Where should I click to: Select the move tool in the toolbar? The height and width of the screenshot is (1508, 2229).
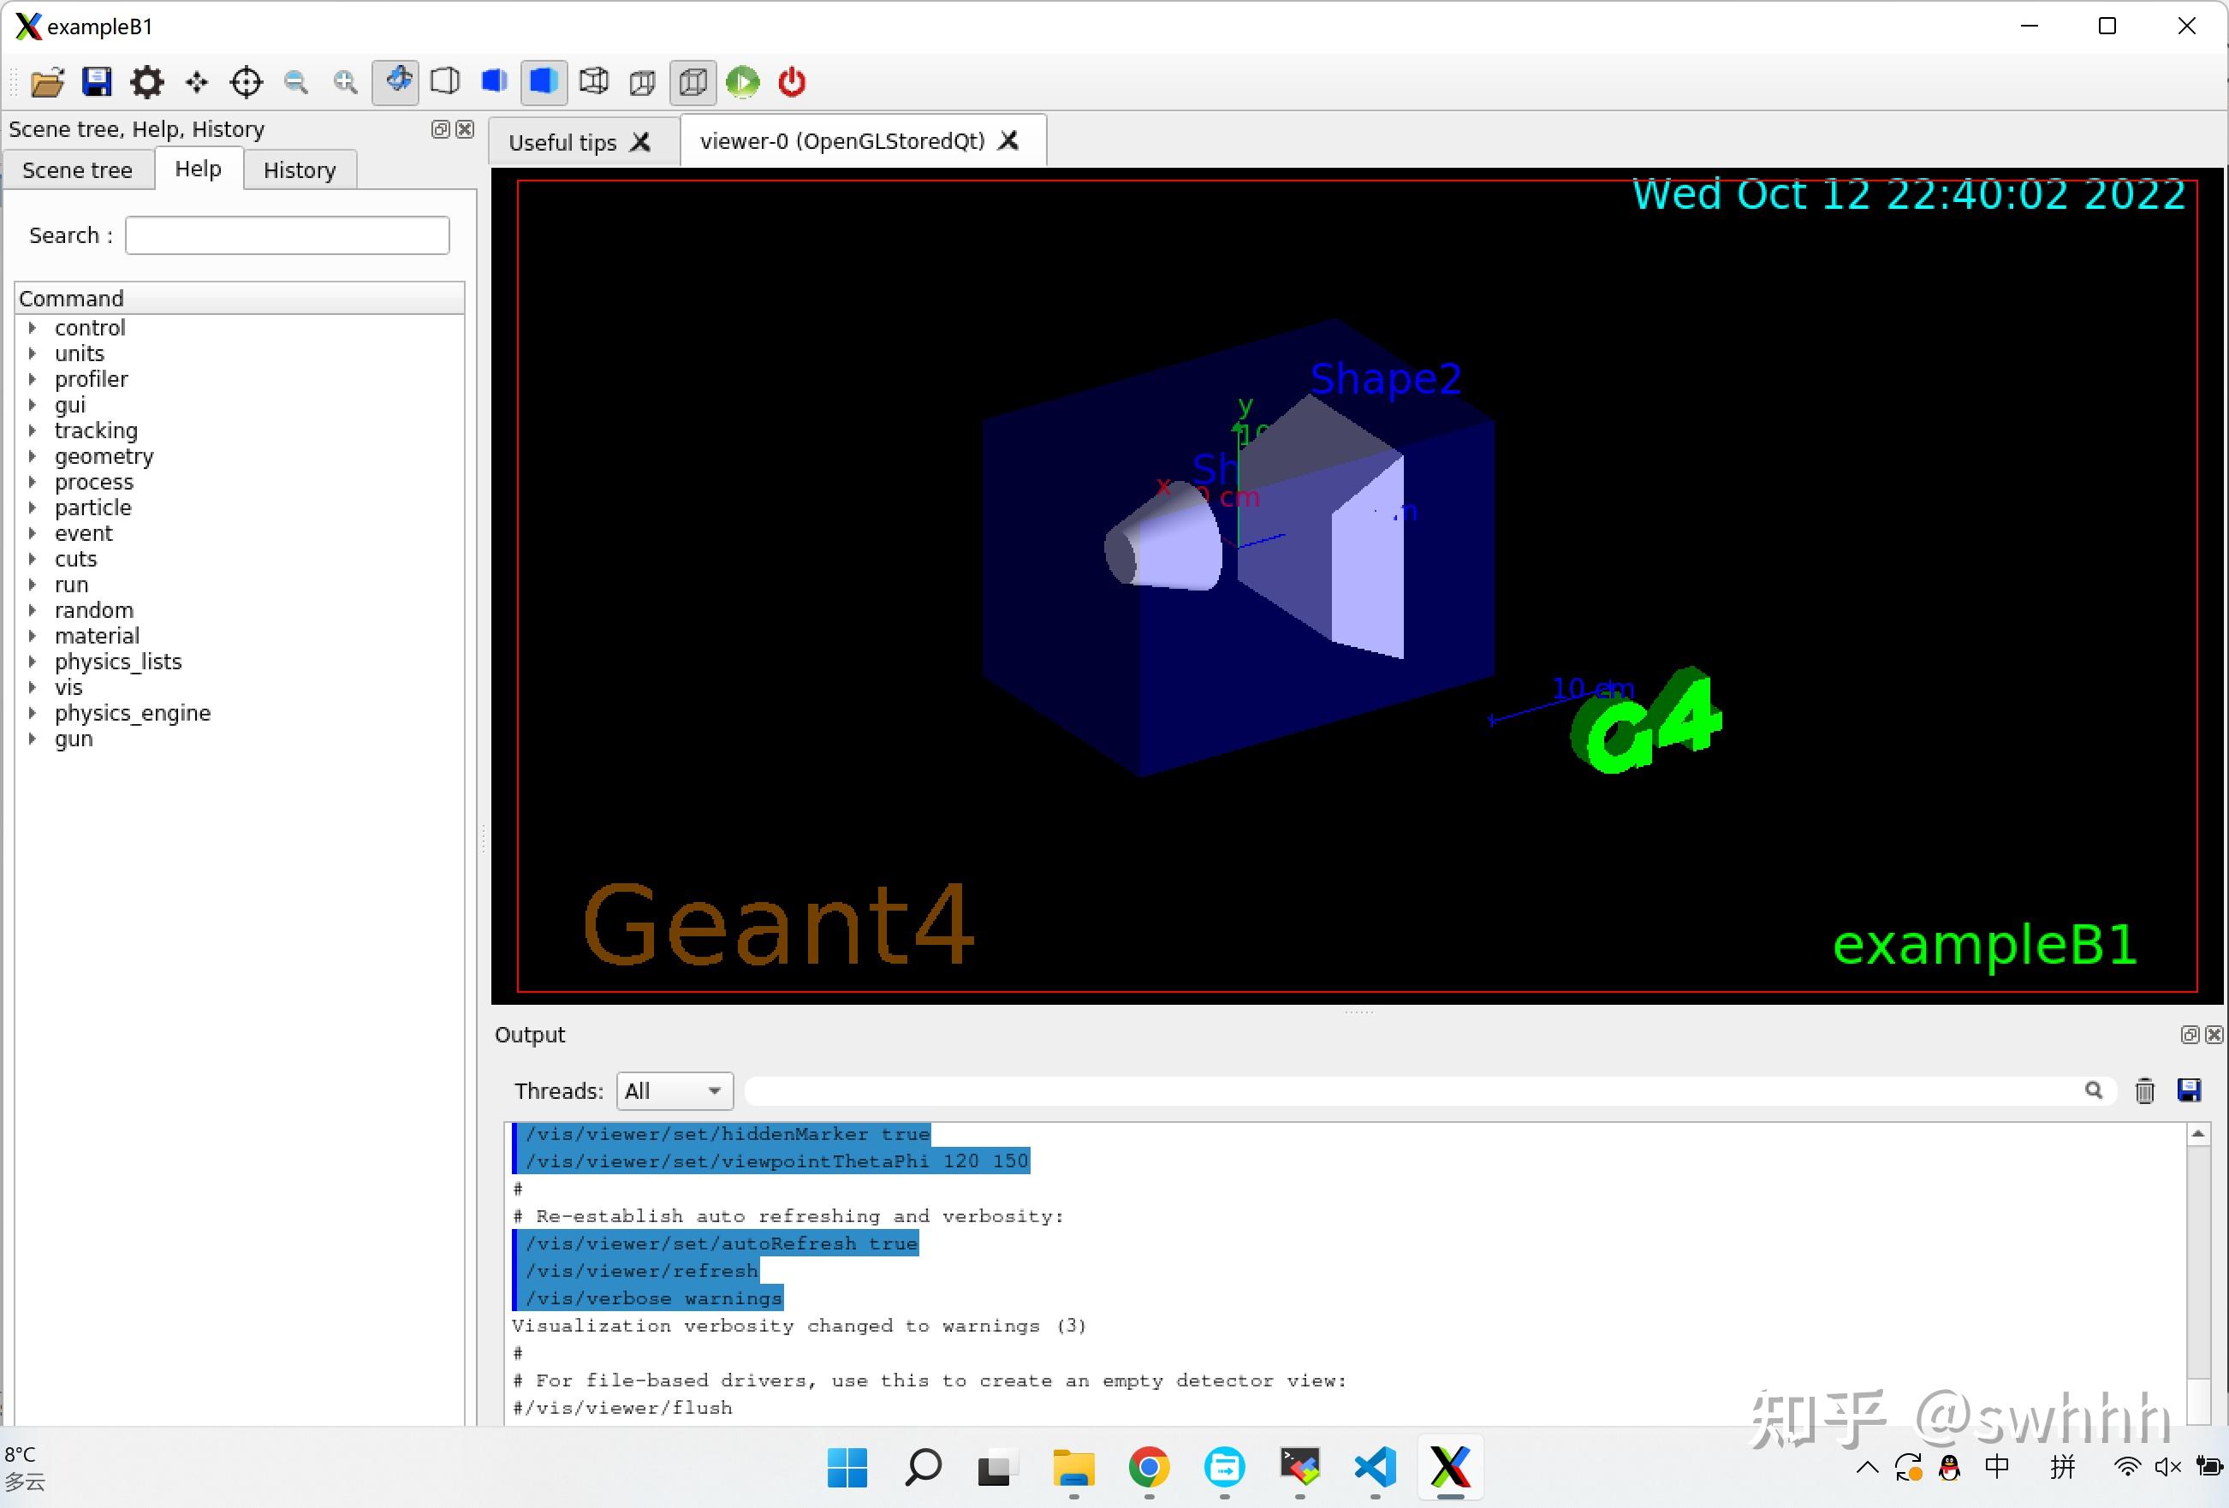click(196, 82)
